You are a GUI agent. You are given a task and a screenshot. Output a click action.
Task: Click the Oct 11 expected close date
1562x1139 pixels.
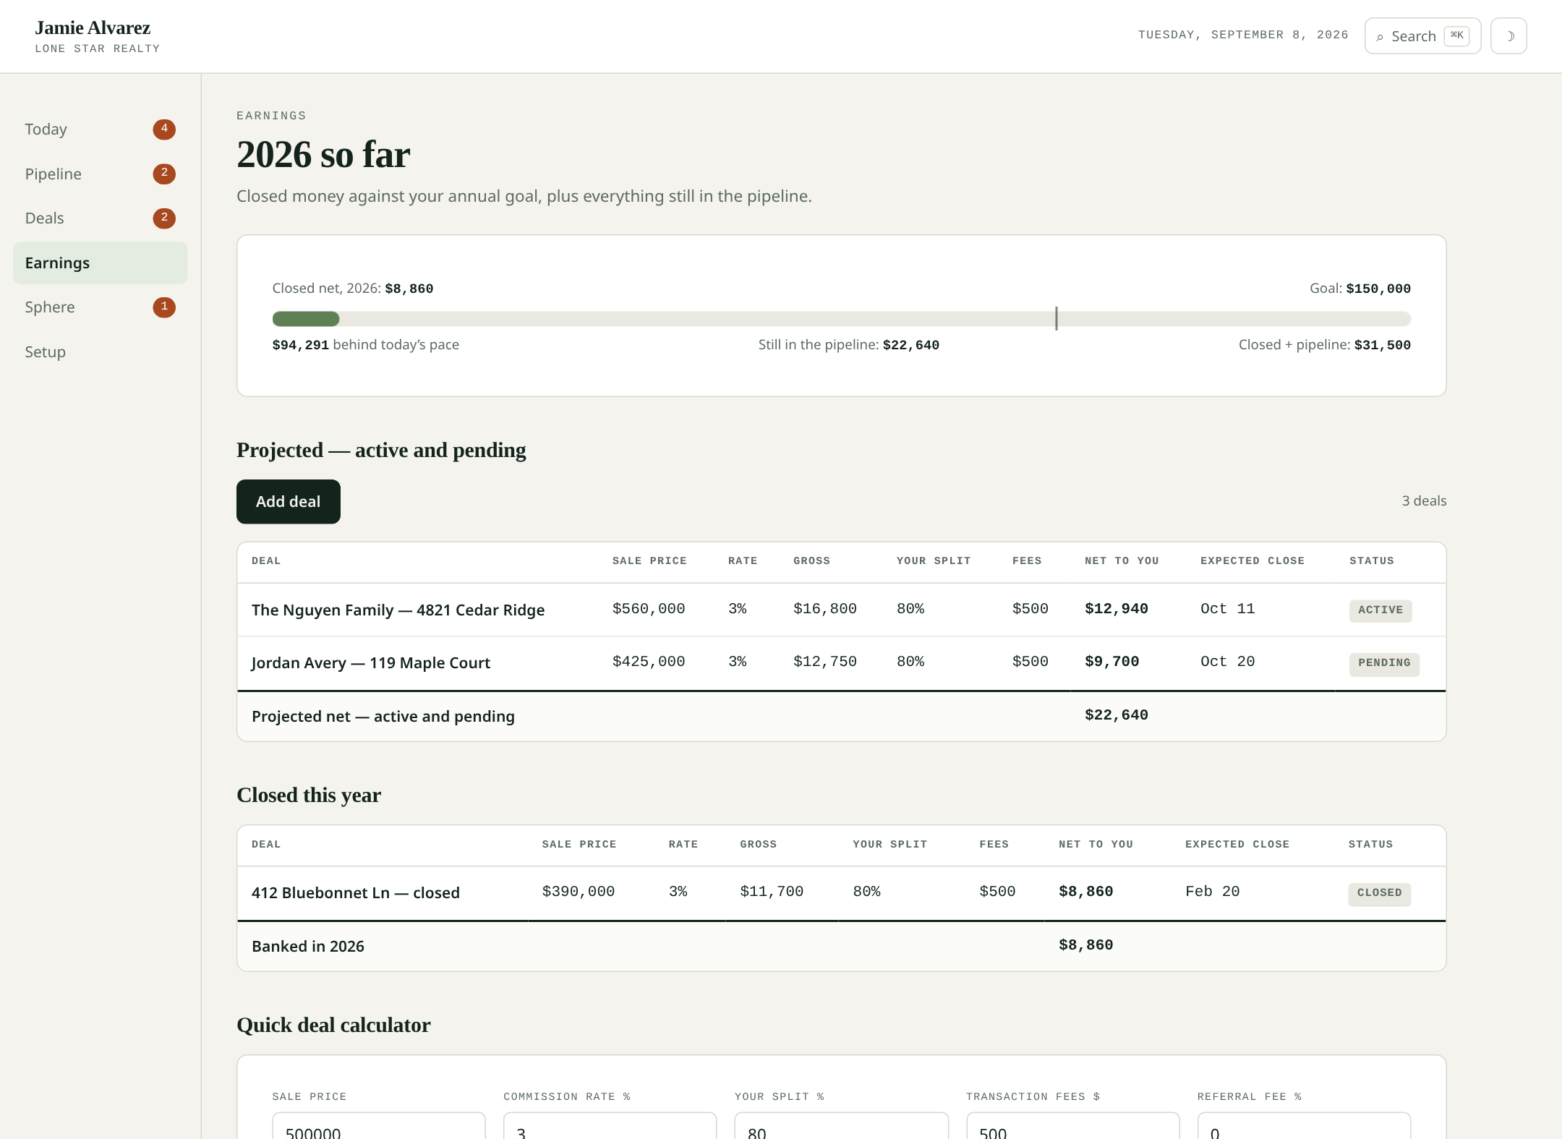coord(1228,609)
